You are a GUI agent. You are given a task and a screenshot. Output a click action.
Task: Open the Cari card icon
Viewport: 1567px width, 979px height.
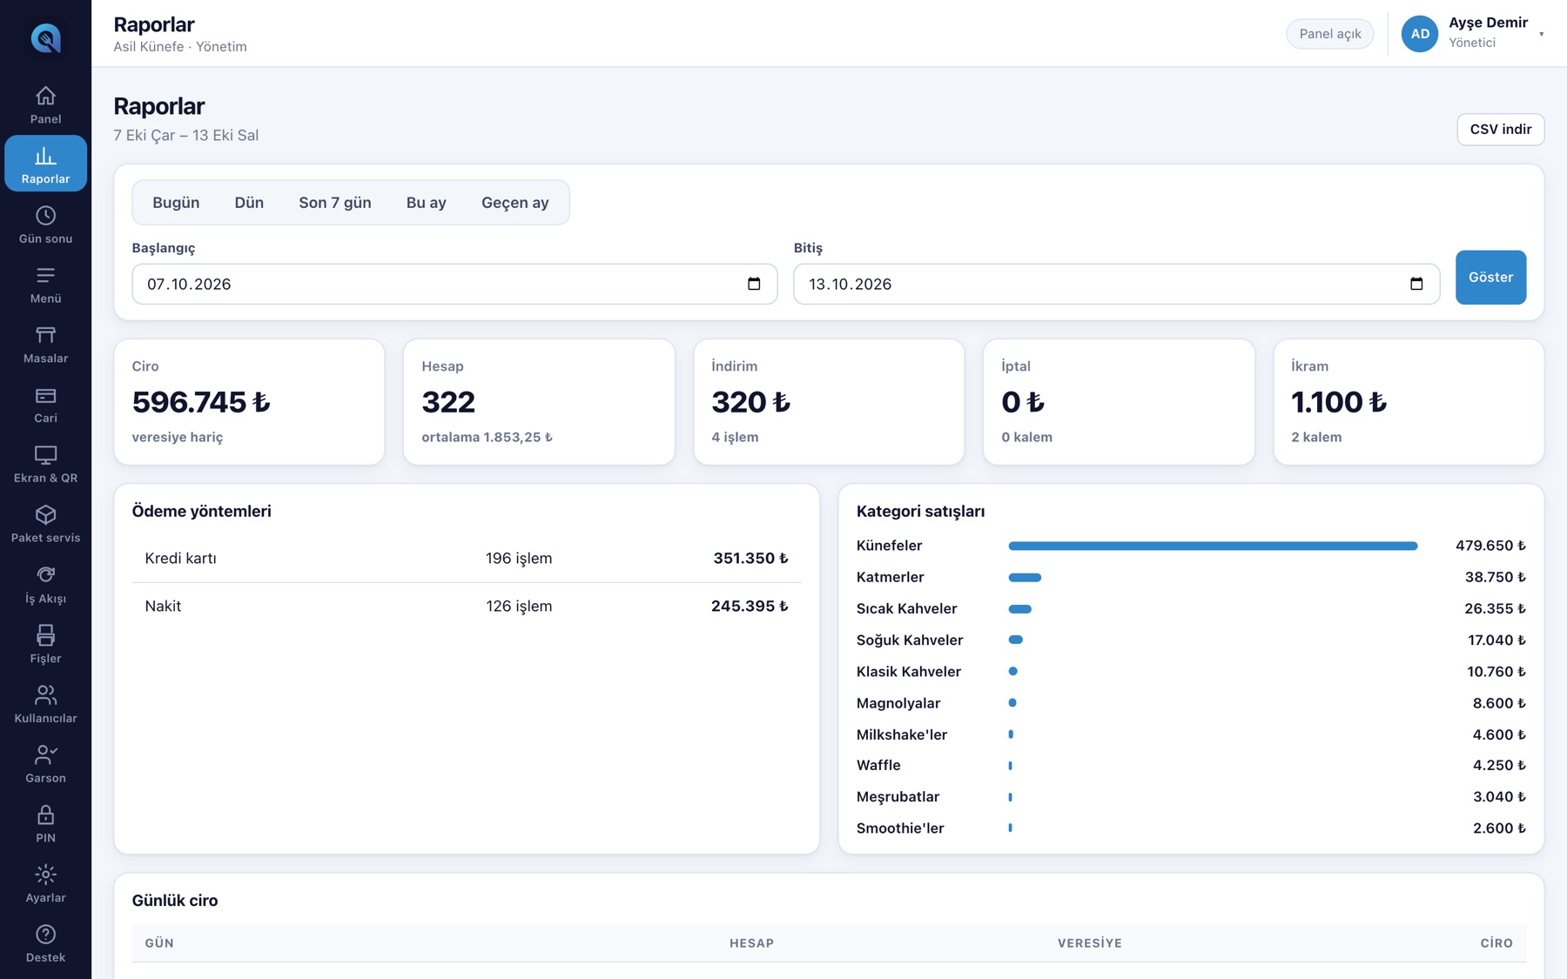(x=45, y=395)
